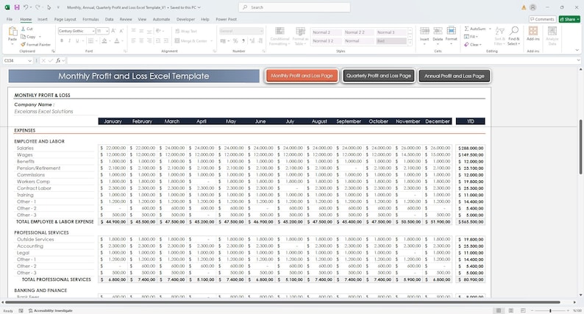Image resolution: width=584 pixels, height=314 pixels.
Task: Click the font color A swatch
Action: (116, 41)
